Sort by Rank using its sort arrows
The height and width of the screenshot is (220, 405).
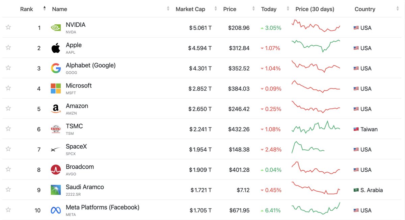(x=45, y=9)
